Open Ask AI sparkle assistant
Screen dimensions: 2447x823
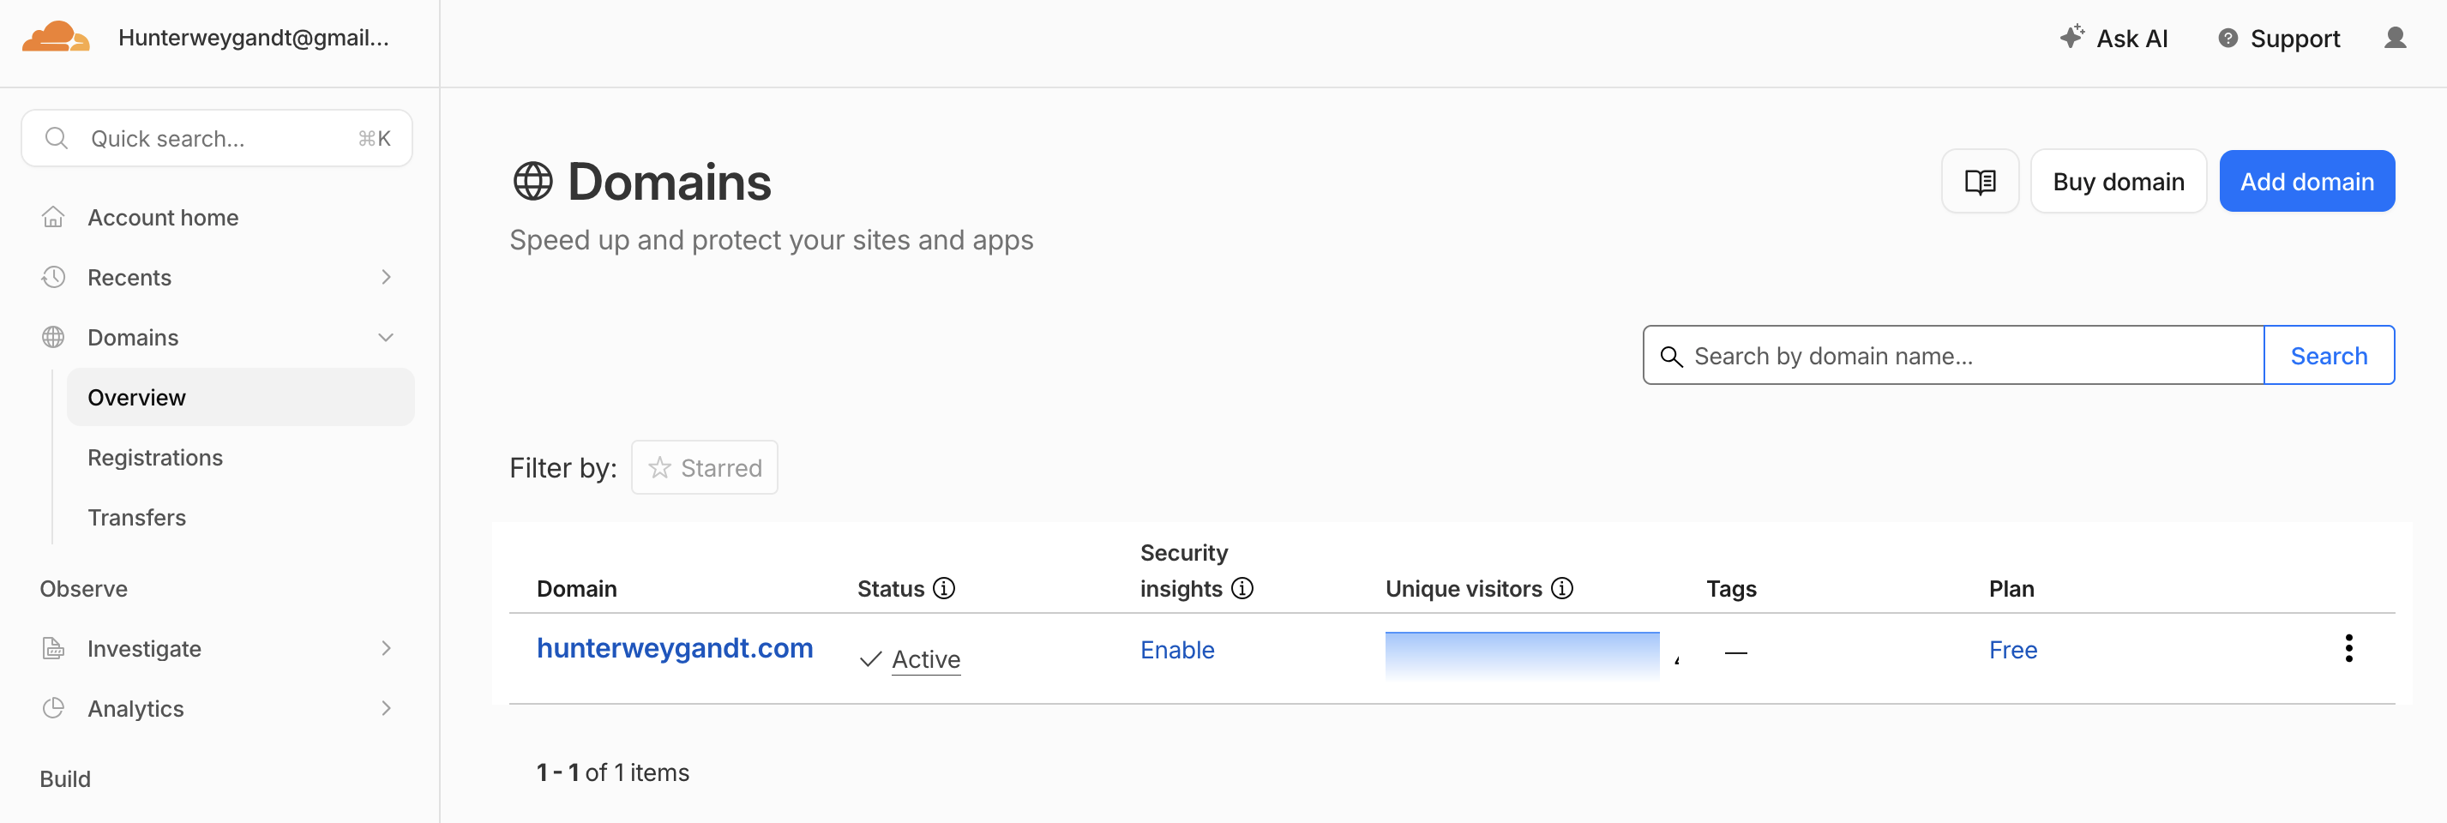(x=2113, y=38)
